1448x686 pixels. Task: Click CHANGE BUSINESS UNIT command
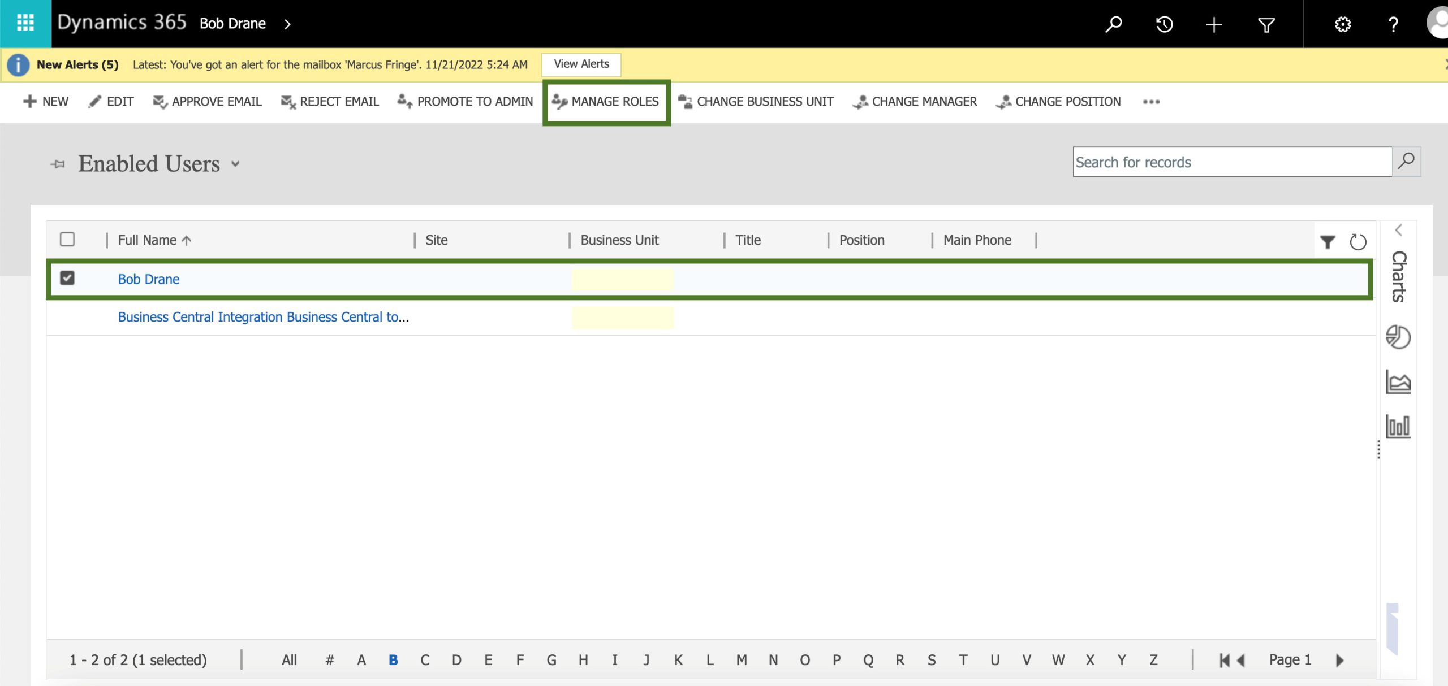756,102
